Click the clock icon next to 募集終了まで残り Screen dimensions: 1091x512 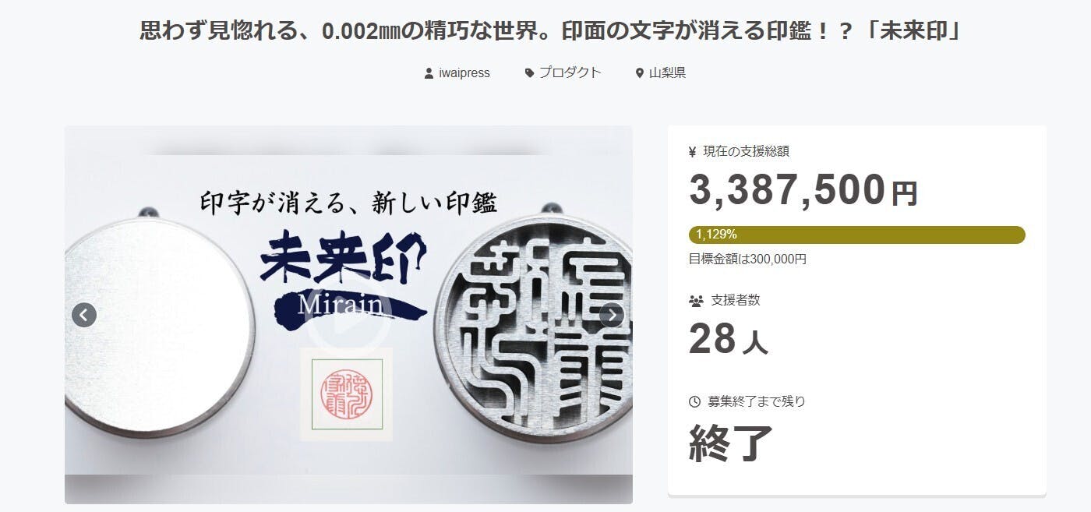point(695,402)
